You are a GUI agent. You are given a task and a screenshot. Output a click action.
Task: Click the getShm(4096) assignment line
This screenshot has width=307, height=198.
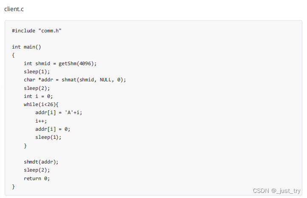60,63
